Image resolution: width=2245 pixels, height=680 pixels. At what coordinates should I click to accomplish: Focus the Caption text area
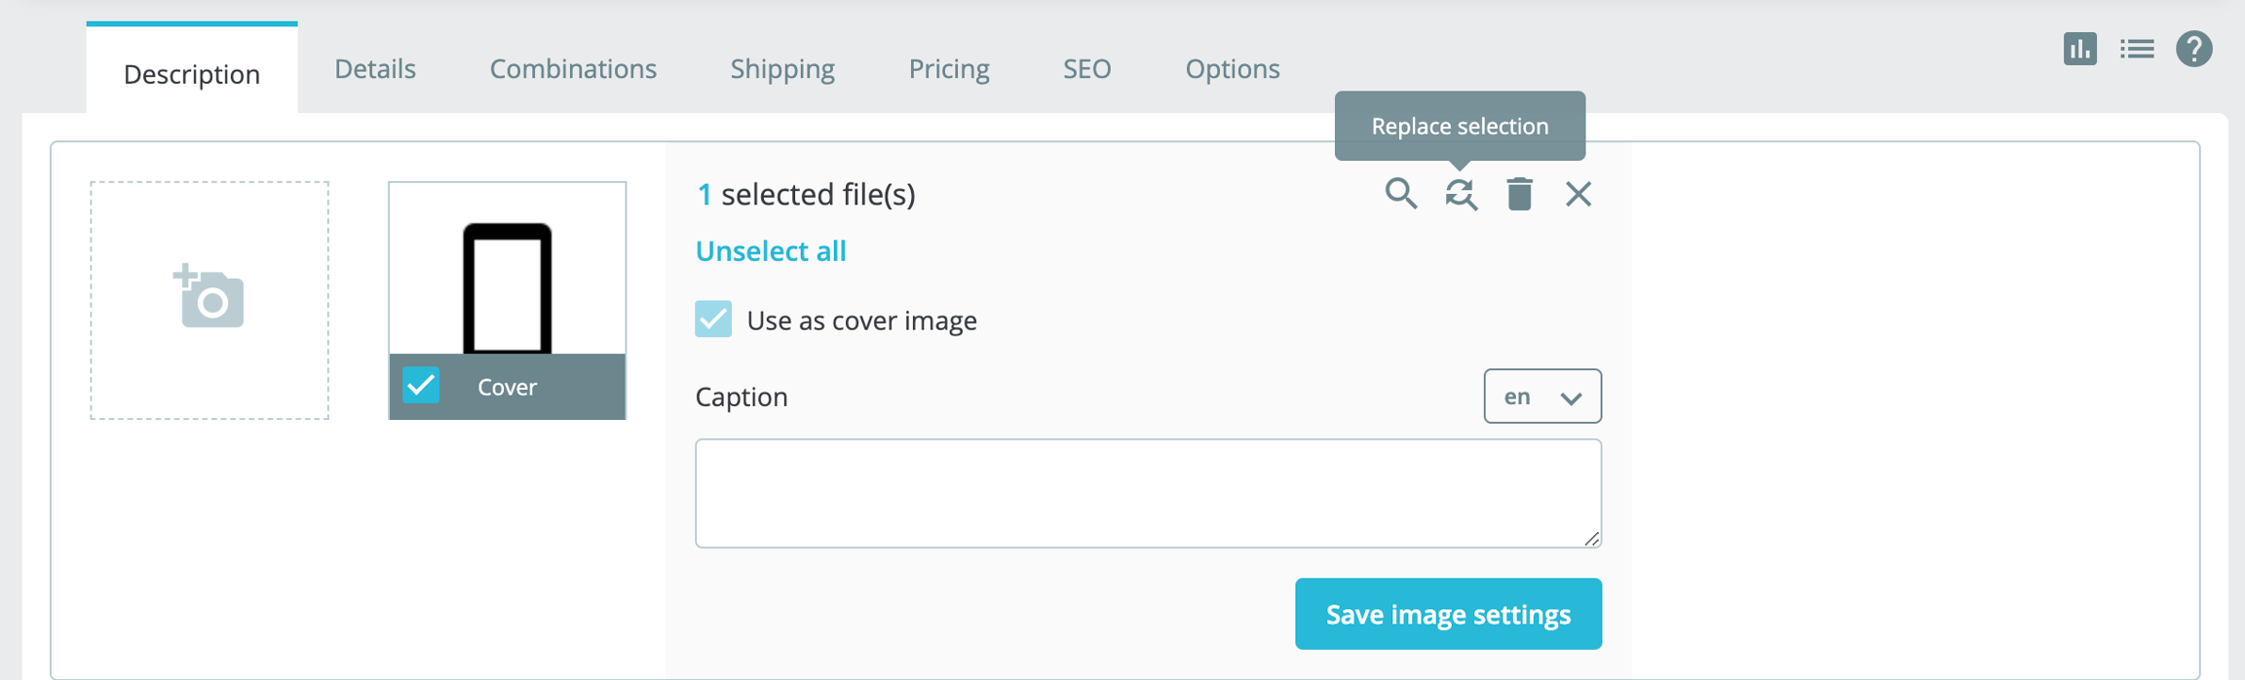tap(1147, 493)
